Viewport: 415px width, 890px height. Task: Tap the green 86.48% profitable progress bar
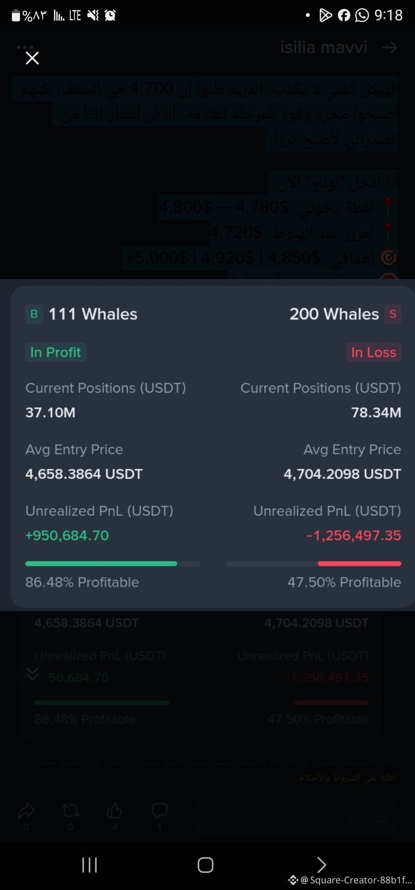[113, 564]
